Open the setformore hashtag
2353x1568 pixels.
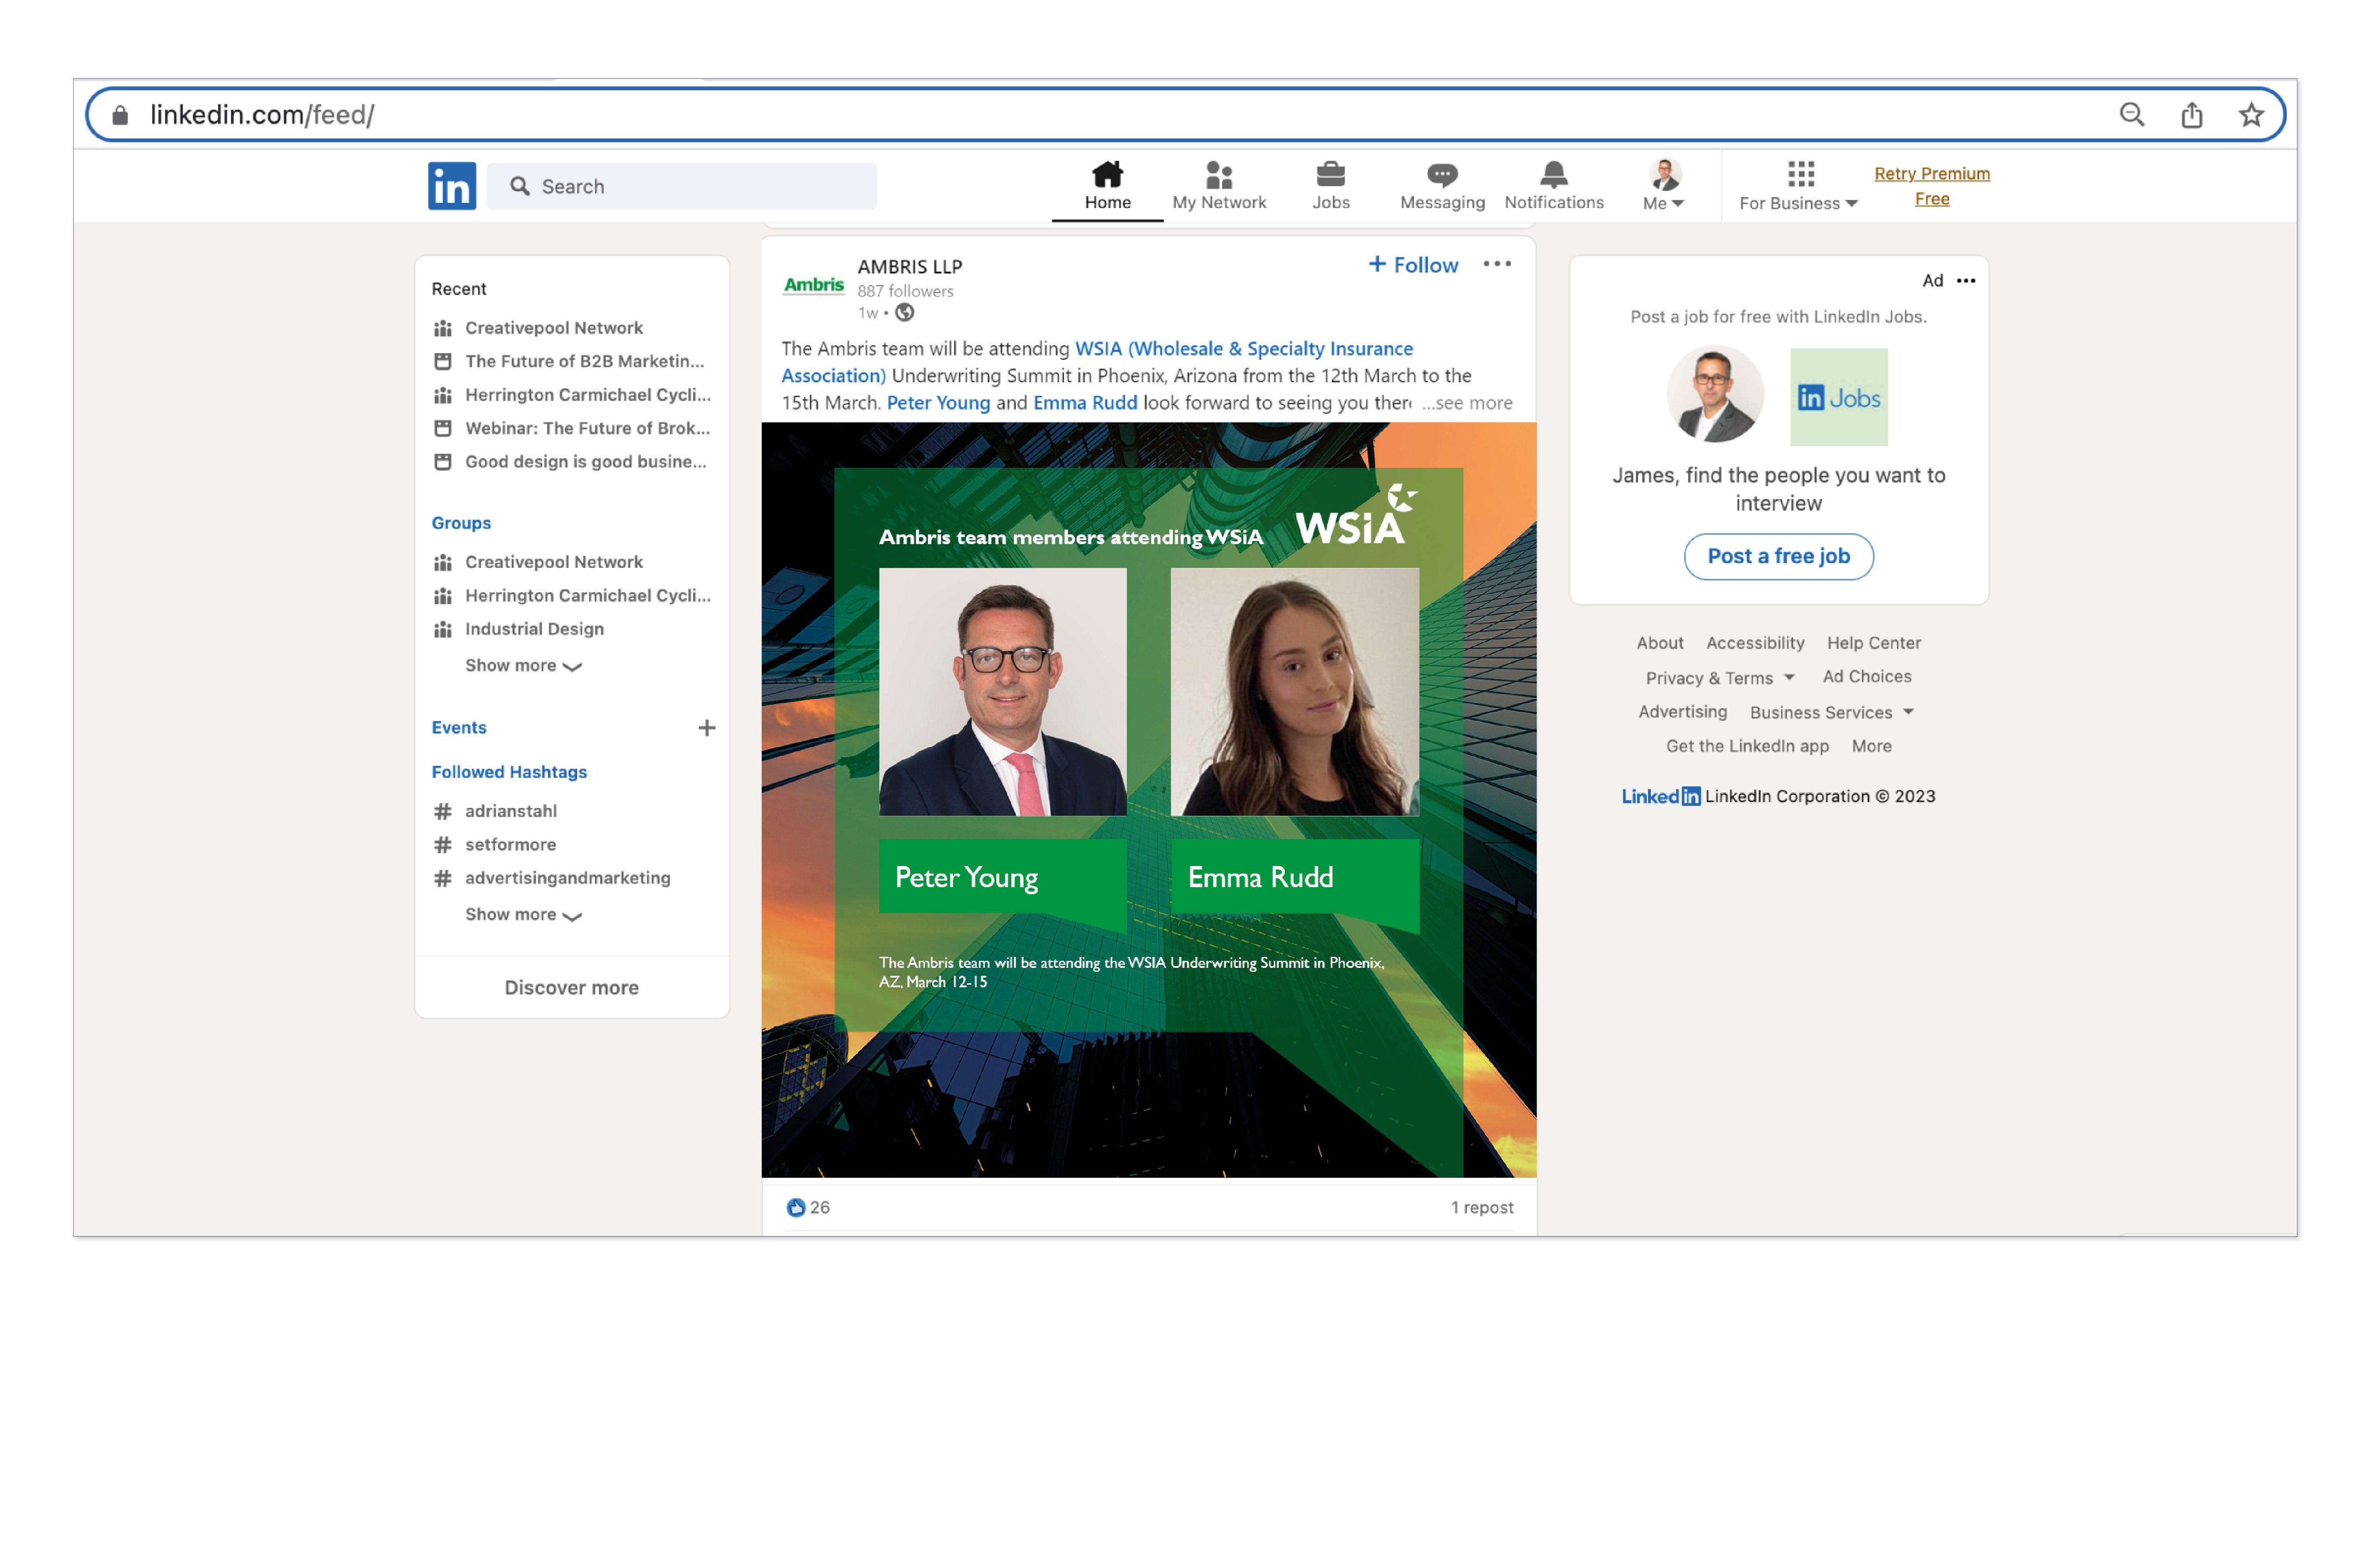pos(510,845)
